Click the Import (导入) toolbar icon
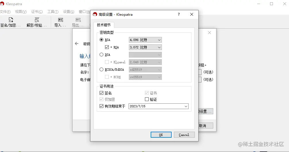The image size is (289, 152). (x=61, y=20)
